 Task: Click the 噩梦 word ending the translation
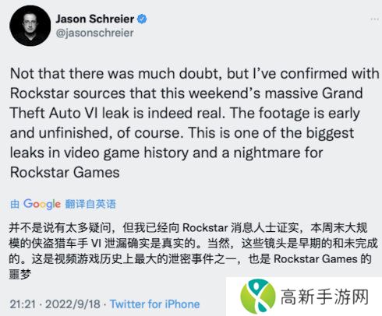point(20,274)
